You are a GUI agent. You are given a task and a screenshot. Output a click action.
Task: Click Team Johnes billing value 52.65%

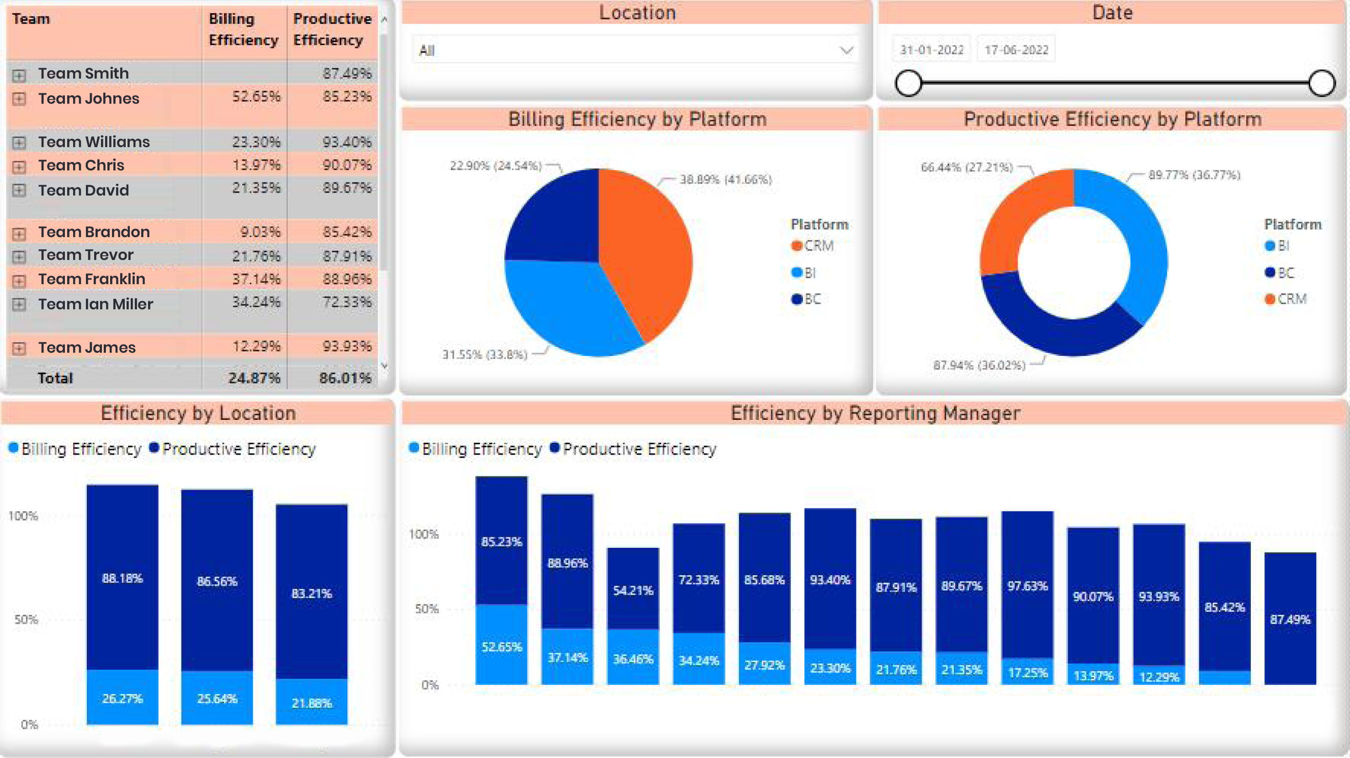[256, 96]
